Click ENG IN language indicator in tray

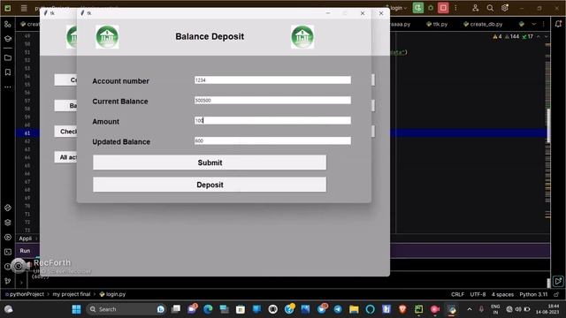point(495,309)
